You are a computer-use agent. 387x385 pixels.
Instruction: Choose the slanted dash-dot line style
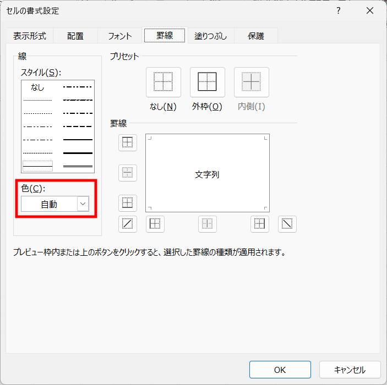(78, 100)
